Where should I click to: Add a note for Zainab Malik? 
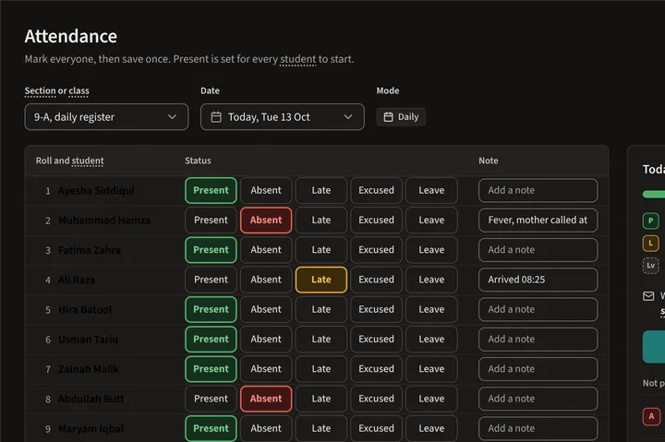(x=538, y=369)
